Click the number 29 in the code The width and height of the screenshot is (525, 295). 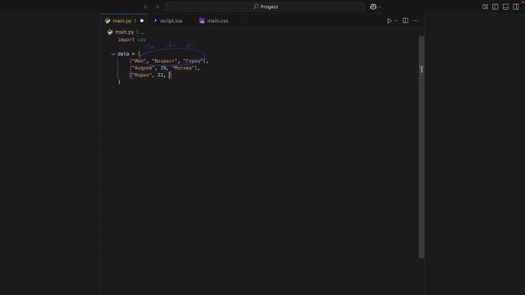(x=163, y=68)
